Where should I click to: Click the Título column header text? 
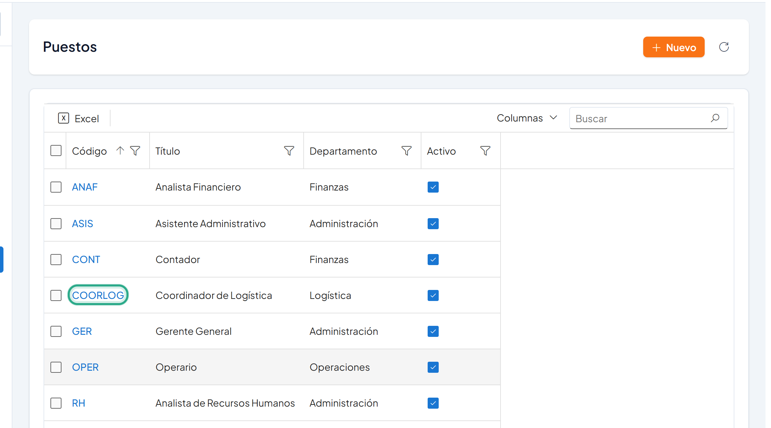pos(168,151)
